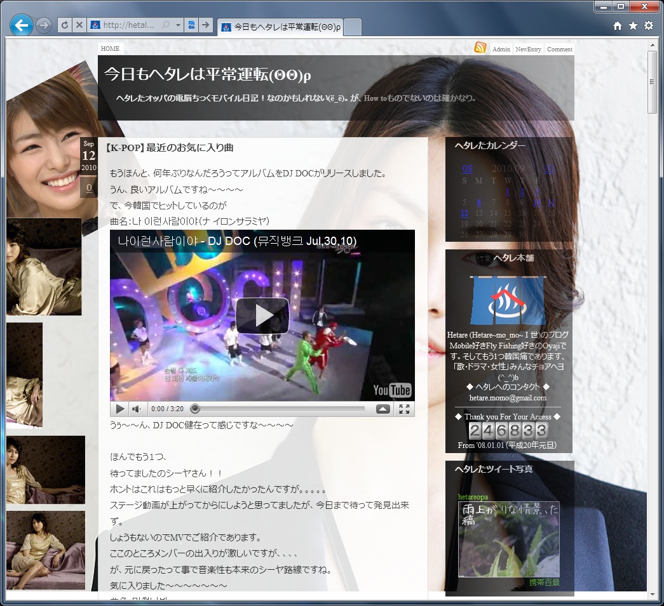This screenshot has width=664, height=606.
Task: Click the scrollbar up arrow
Action: pos(652,45)
